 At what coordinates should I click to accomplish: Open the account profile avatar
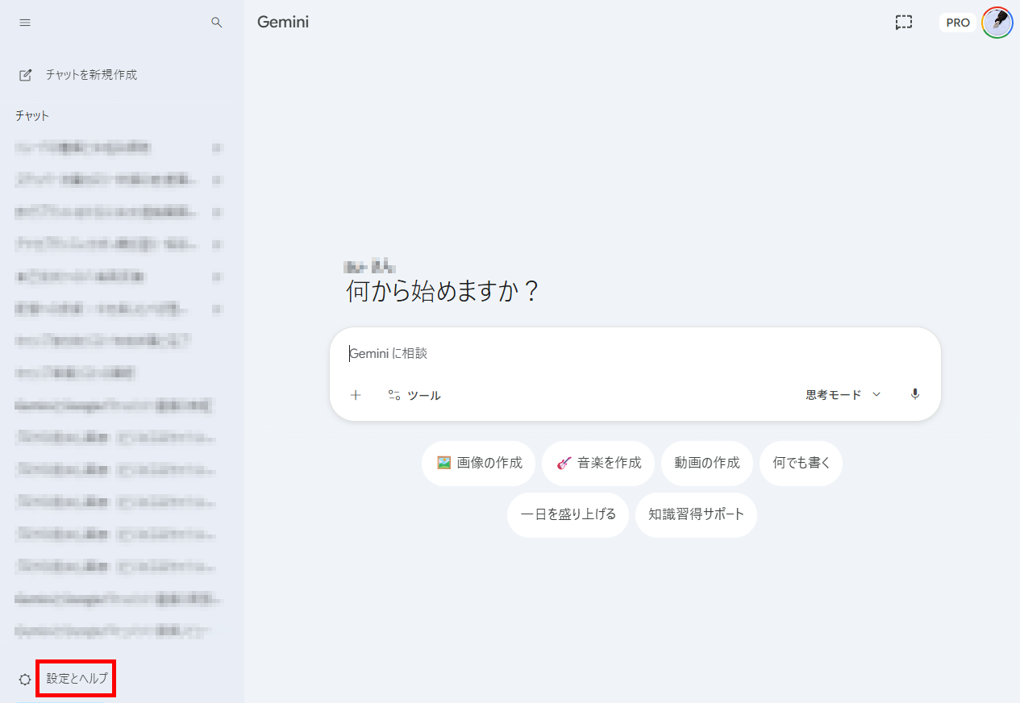click(997, 23)
